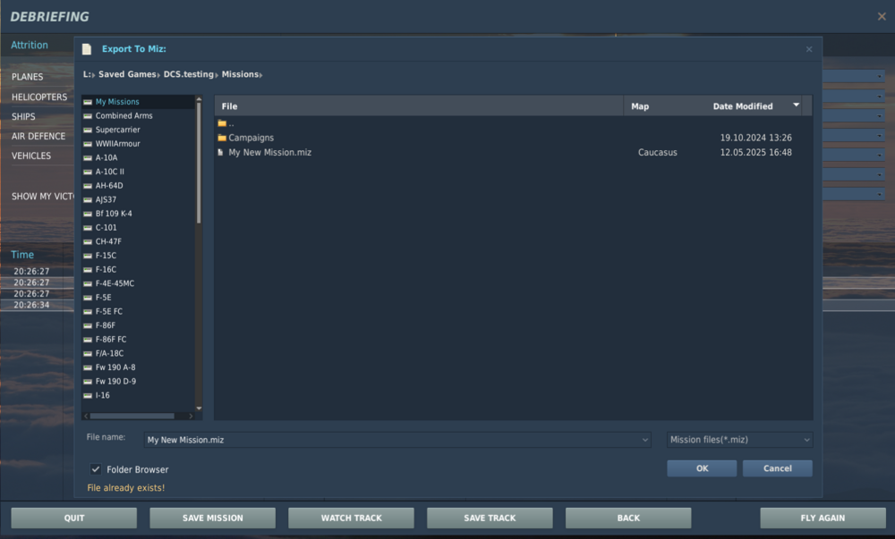Image resolution: width=895 pixels, height=539 pixels.
Task: Click the drive icon beside A-10A
Action: 88,158
